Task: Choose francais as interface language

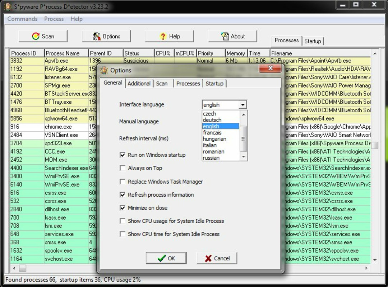Action: tap(212, 132)
